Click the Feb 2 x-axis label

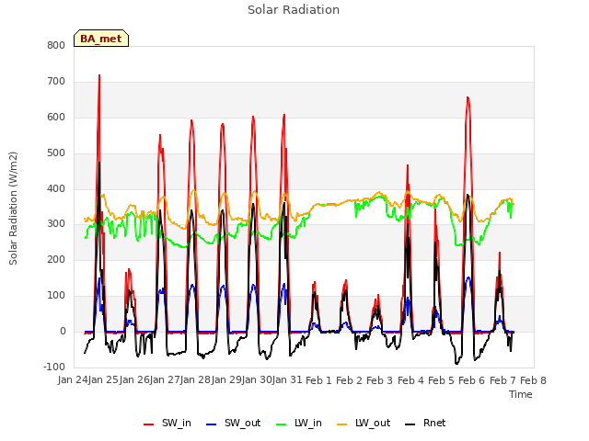pos(349,380)
